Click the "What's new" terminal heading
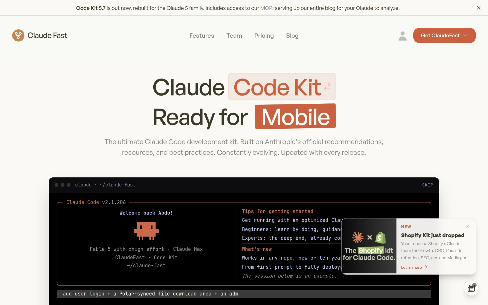The width and height of the screenshot is (488, 305). coord(257,249)
